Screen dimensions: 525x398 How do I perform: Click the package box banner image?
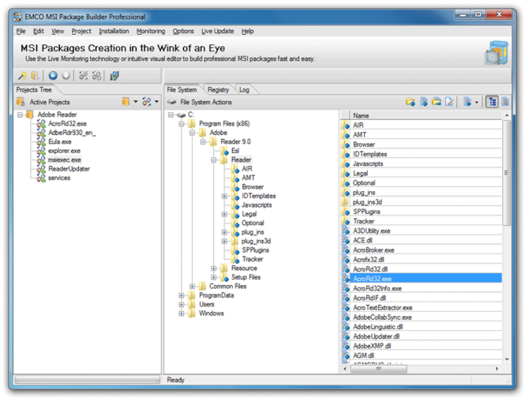(497, 53)
